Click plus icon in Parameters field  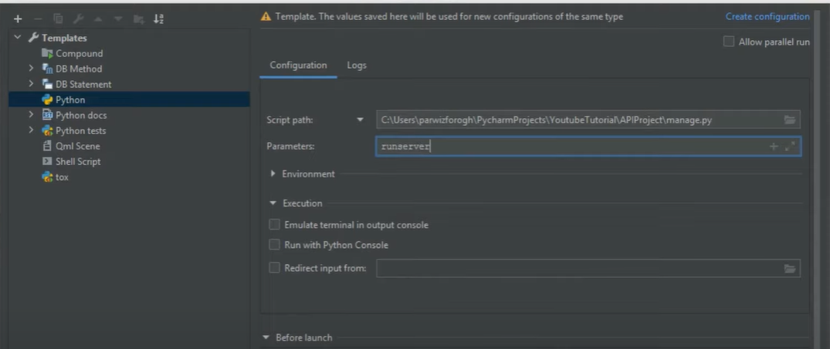pyautogui.click(x=774, y=147)
